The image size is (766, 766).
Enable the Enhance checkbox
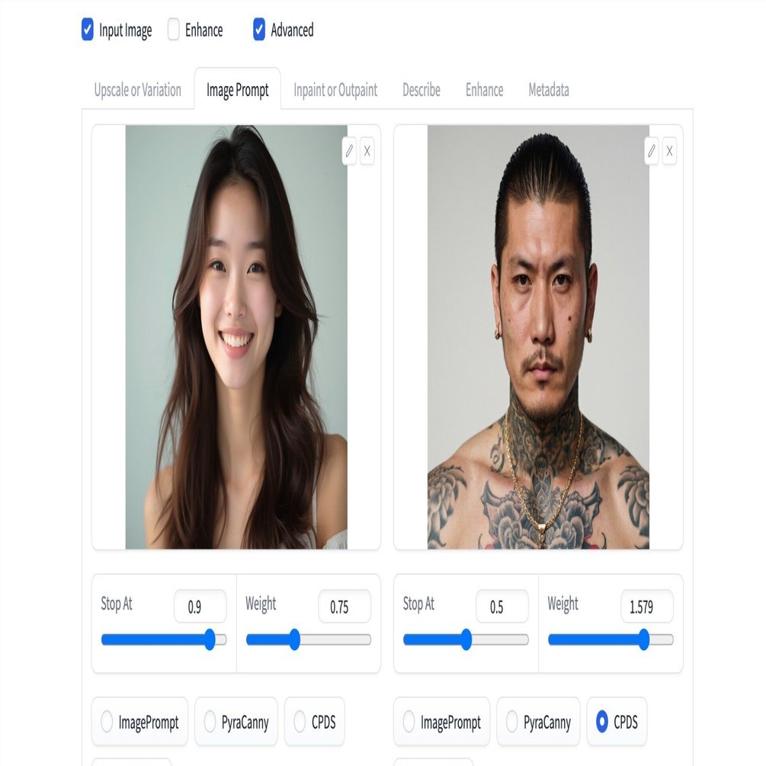click(173, 30)
